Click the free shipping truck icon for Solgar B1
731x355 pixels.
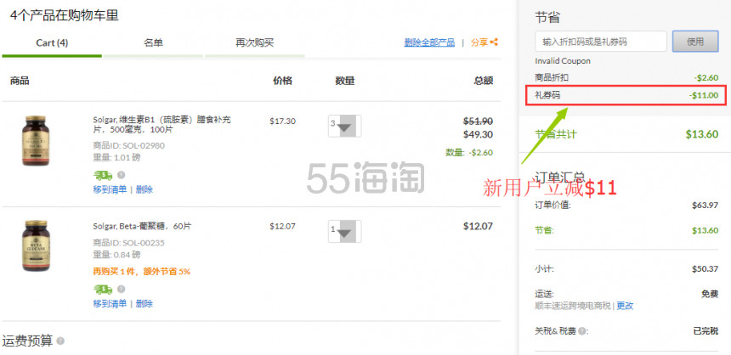point(103,175)
